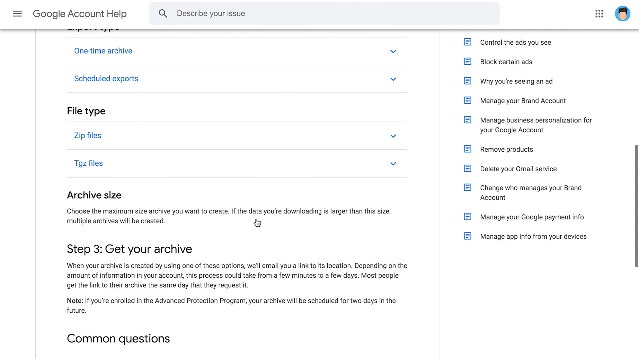Go to Google Account Help home
The height and width of the screenshot is (359, 639).
tap(80, 14)
